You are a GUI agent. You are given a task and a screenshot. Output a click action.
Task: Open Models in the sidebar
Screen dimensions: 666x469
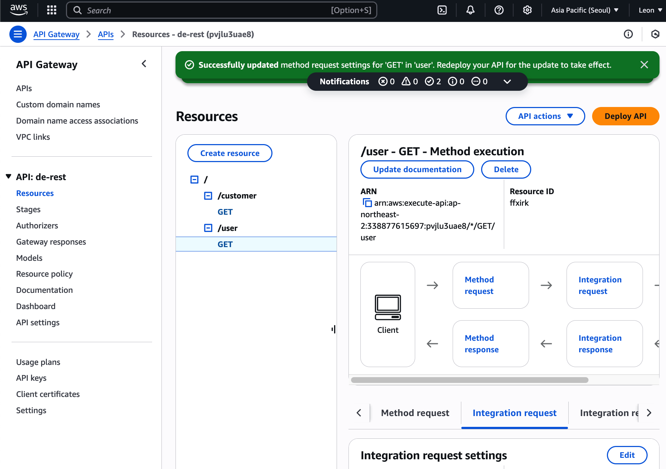point(29,258)
